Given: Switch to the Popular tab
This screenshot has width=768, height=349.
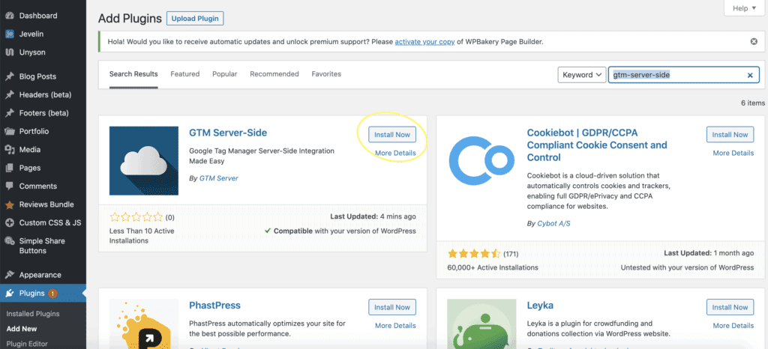Looking at the screenshot, I should [x=224, y=74].
